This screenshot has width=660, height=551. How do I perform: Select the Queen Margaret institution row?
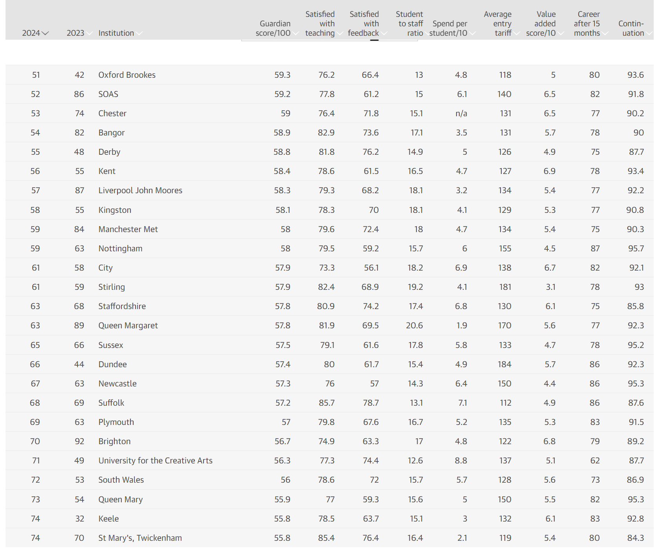330,325
